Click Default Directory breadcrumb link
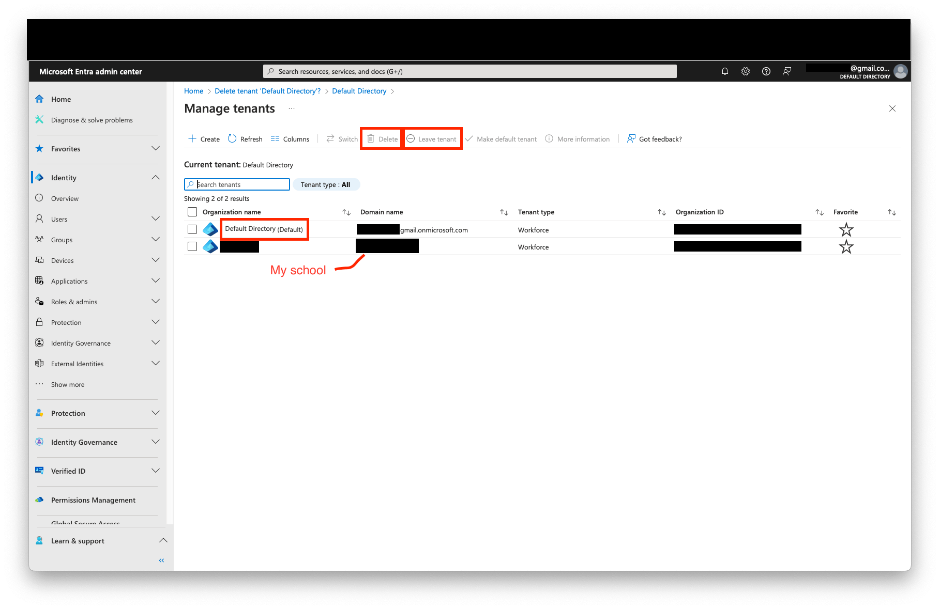940x609 pixels. [359, 91]
